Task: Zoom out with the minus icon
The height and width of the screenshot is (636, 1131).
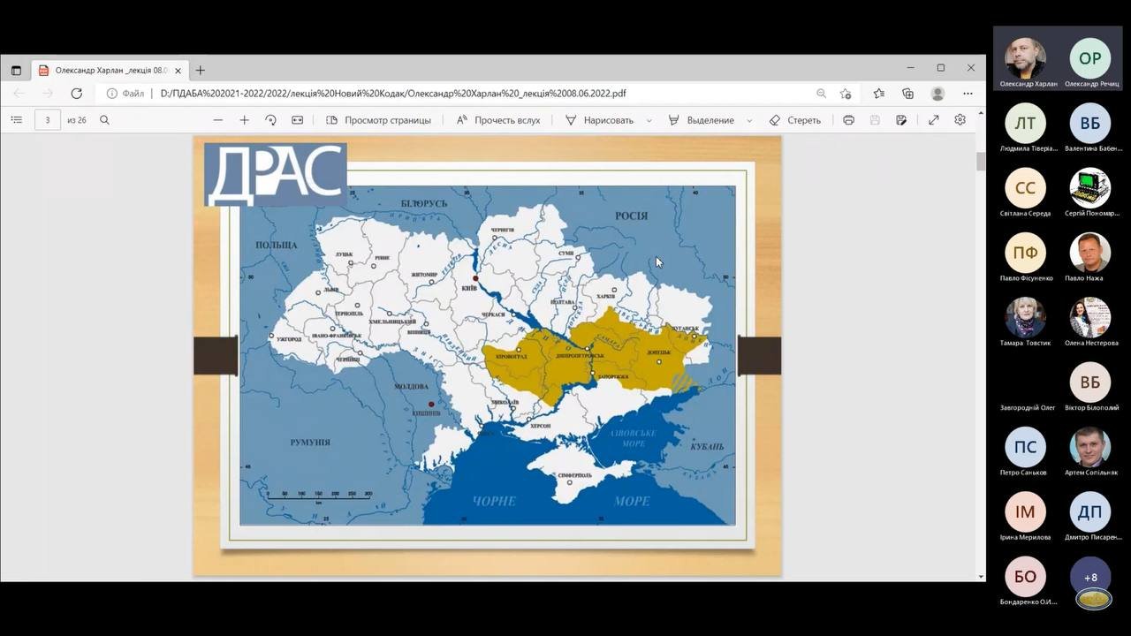Action: coord(218,120)
